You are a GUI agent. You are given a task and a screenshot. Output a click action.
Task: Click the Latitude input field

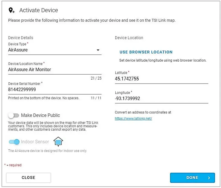pyautogui.click(x=161, y=79)
